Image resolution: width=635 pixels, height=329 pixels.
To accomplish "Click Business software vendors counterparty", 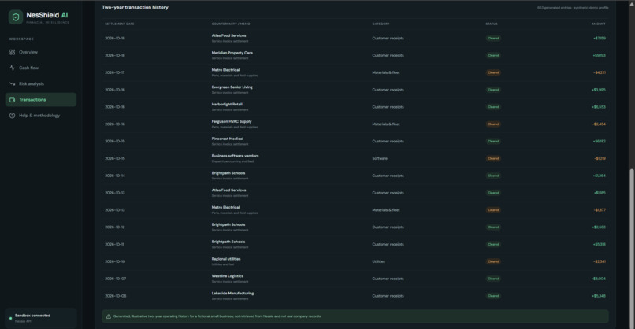I will point(236,156).
